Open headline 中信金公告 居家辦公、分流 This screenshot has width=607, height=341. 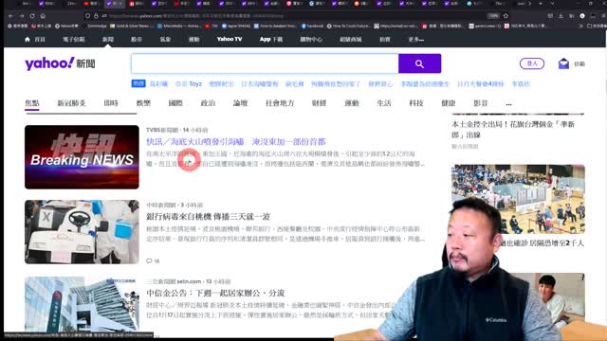click(215, 293)
